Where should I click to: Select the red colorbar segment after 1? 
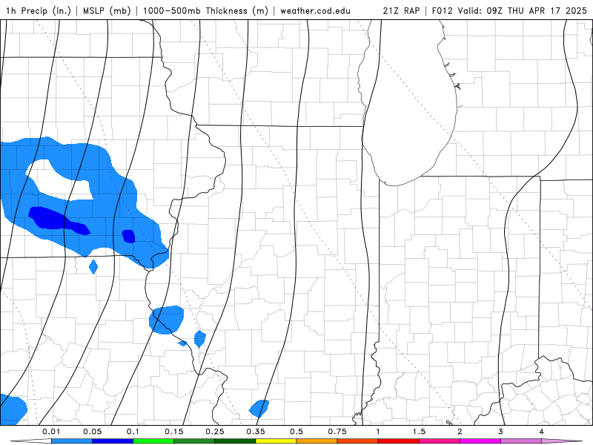click(399, 441)
